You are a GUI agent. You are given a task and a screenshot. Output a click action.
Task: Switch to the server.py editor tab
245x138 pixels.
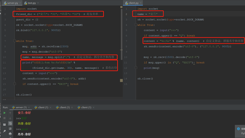(x=13, y=3)
